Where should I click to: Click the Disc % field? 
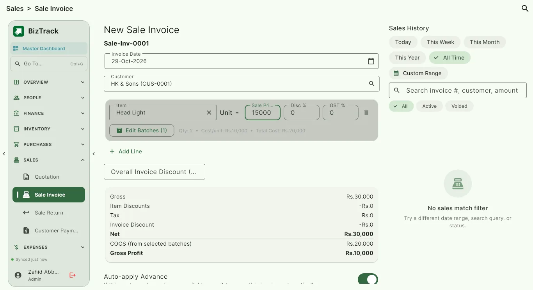[x=302, y=112]
